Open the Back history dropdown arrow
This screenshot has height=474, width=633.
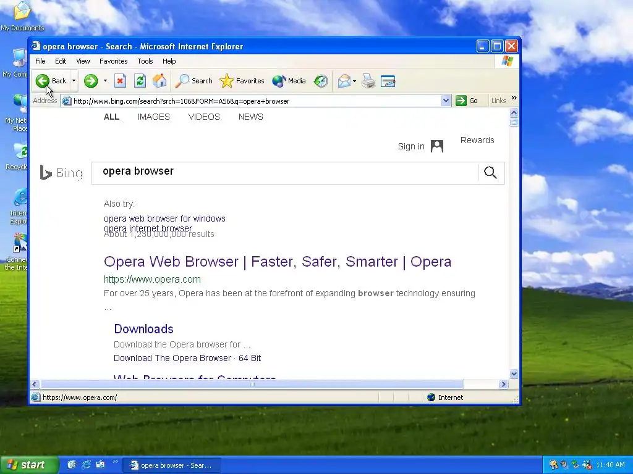pyautogui.click(x=74, y=81)
